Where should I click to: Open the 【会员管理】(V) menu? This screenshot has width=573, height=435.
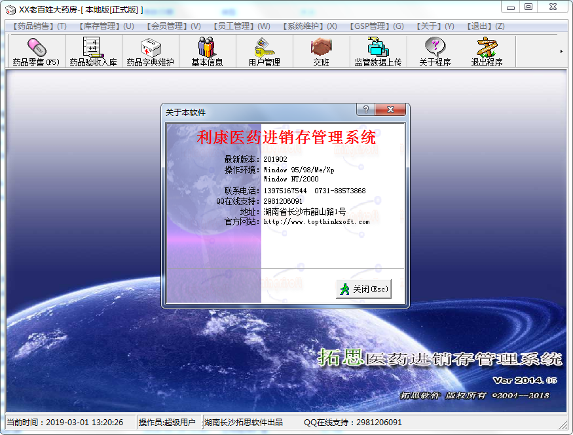174,26
